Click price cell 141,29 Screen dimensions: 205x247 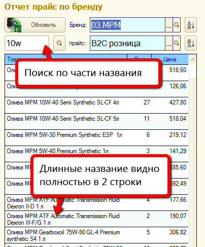[x=178, y=151]
